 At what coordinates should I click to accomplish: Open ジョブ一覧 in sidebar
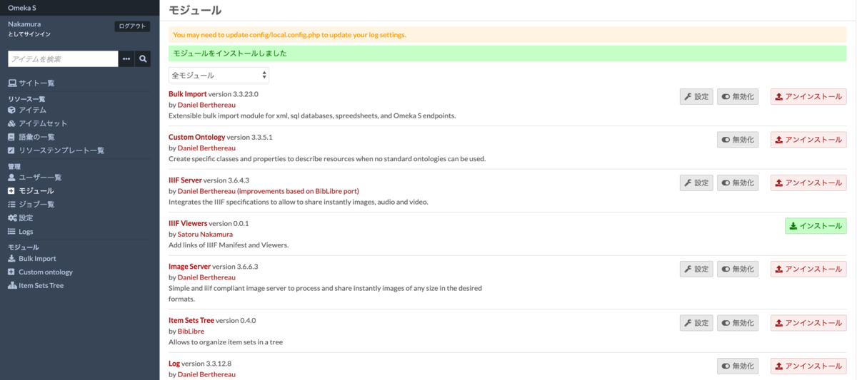[x=31, y=204]
